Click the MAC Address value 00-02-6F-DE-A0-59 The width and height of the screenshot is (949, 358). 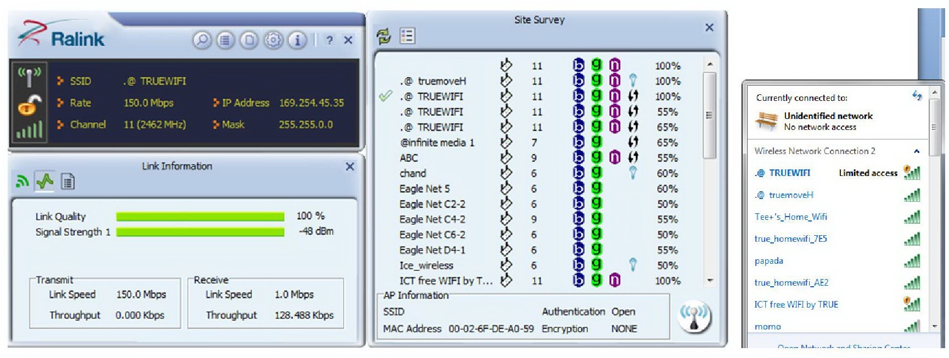pos(491,329)
